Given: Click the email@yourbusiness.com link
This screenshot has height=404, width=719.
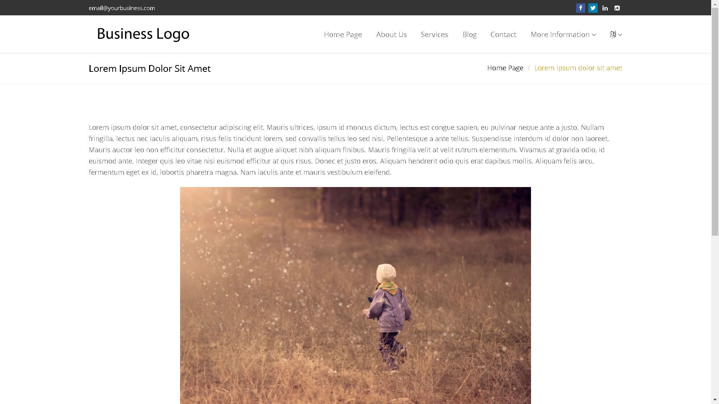Looking at the screenshot, I should click(x=122, y=8).
